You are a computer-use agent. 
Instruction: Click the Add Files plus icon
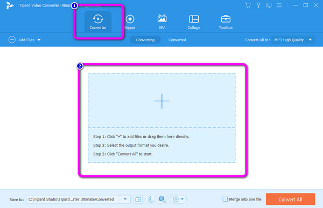coord(12,40)
